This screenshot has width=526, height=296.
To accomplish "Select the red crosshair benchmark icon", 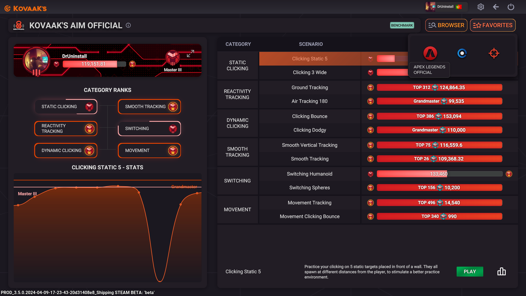I will pyautogui.click(x=494, y=53).
